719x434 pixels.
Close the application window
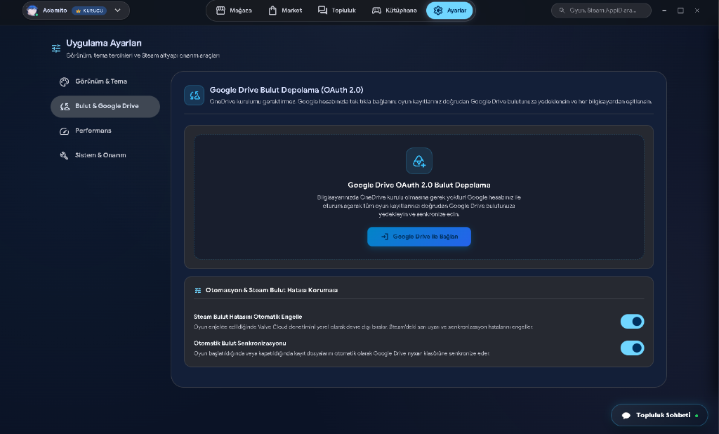point(697,10)
